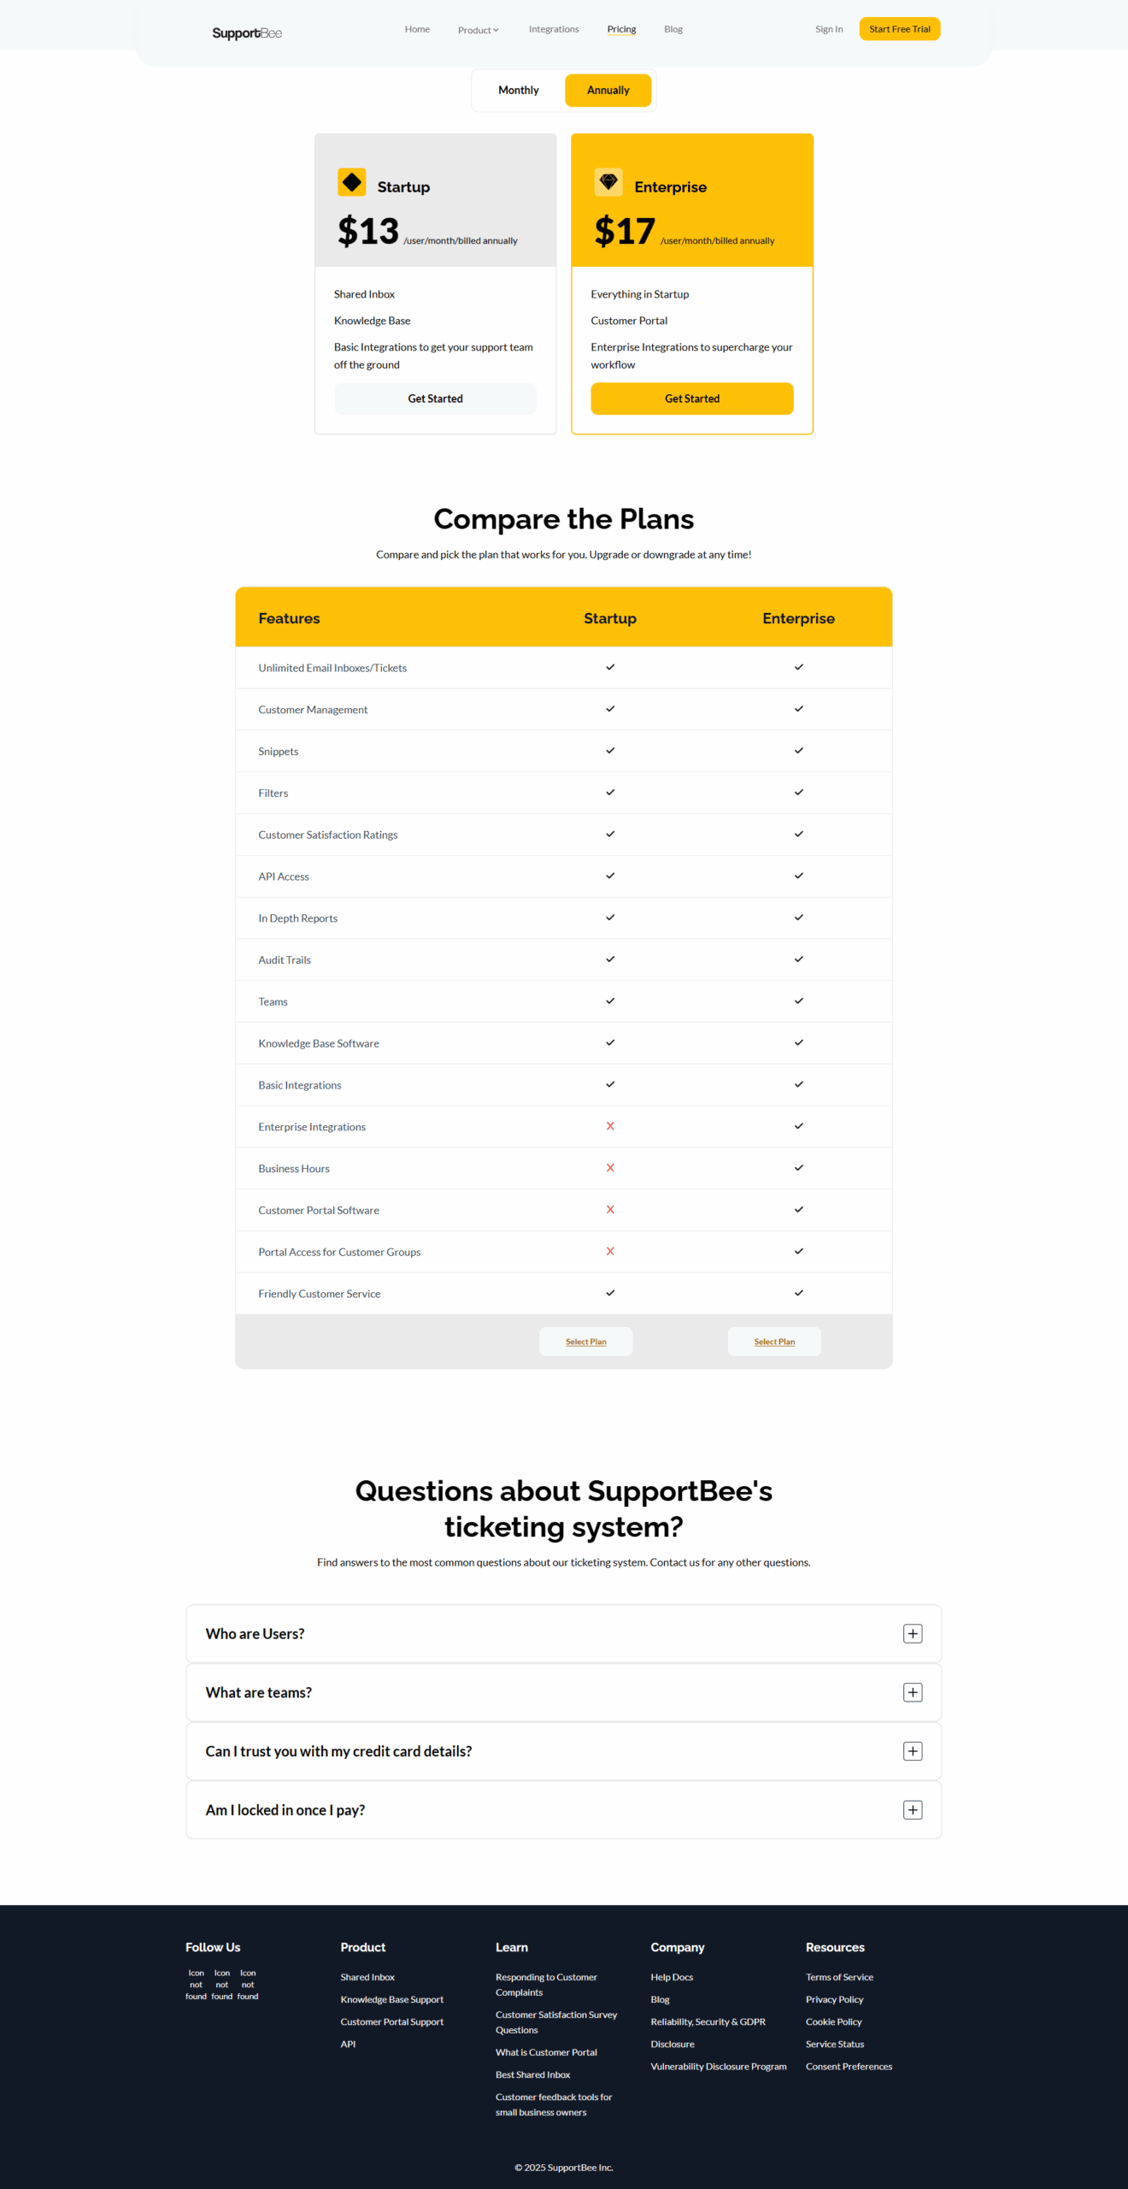The width and height of the screenshot is (1128, 2189).
Task: Click the plus icon beside What are teams?
Action: (x=913, y=1692)
